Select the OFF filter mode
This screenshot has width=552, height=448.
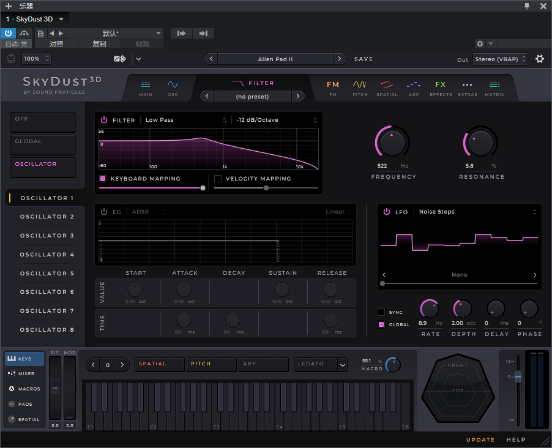tap(43, 122)
